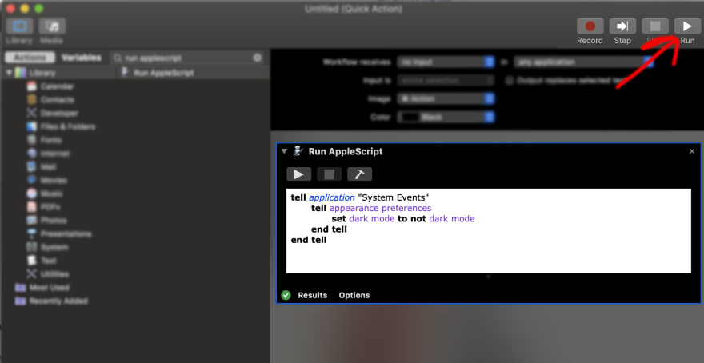Click the run applescript search field
The width and height of the screenshot is (704, 363).
click(188, 58)
